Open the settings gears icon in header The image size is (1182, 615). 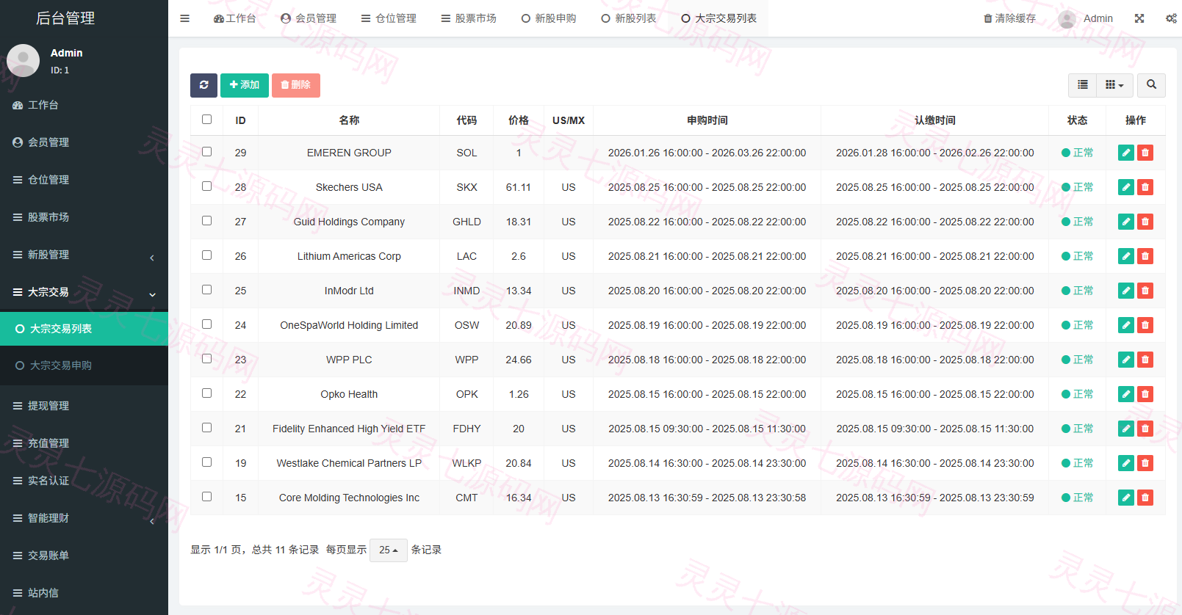1171,18
